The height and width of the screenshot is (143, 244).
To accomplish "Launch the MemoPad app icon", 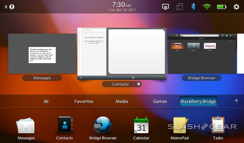I will tap(179, 125).
